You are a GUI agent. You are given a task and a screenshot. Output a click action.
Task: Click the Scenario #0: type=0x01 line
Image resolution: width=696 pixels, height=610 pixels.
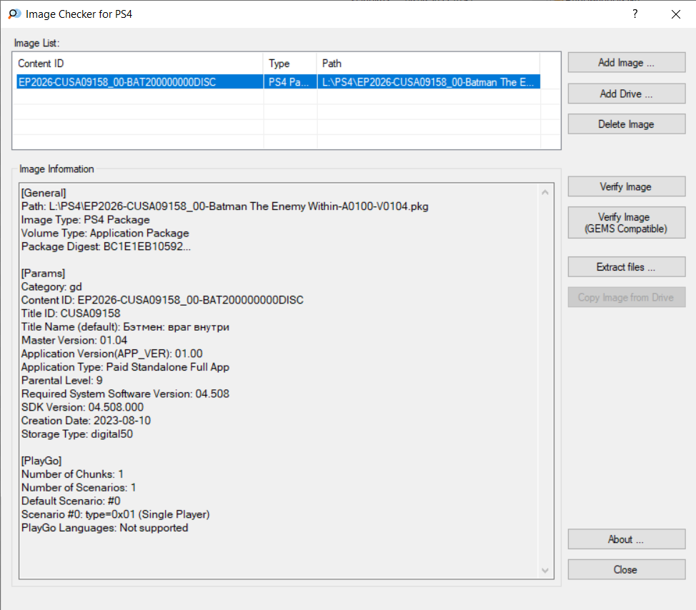tap(116, 514)
